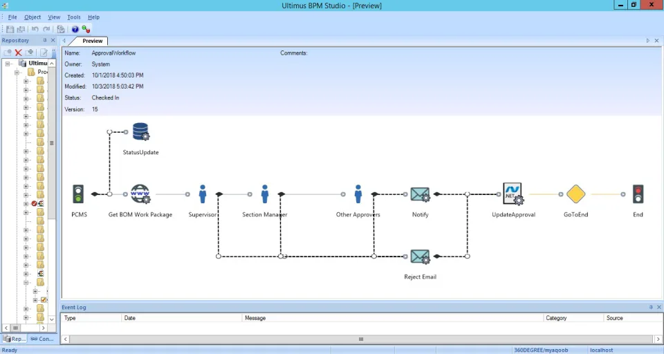Switch to the Preview tab
Screen dimensions: 664x354
coord(92,41)
